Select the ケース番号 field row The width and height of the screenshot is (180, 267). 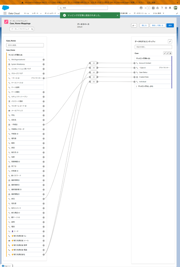click(25, 87)
